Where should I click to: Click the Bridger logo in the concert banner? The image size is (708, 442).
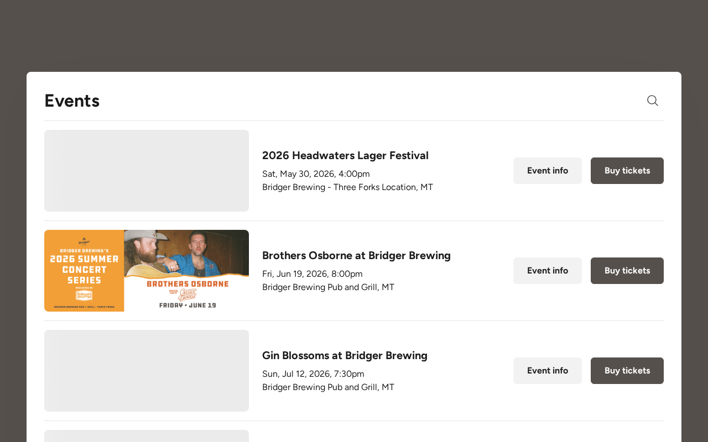tap(84, 241)
